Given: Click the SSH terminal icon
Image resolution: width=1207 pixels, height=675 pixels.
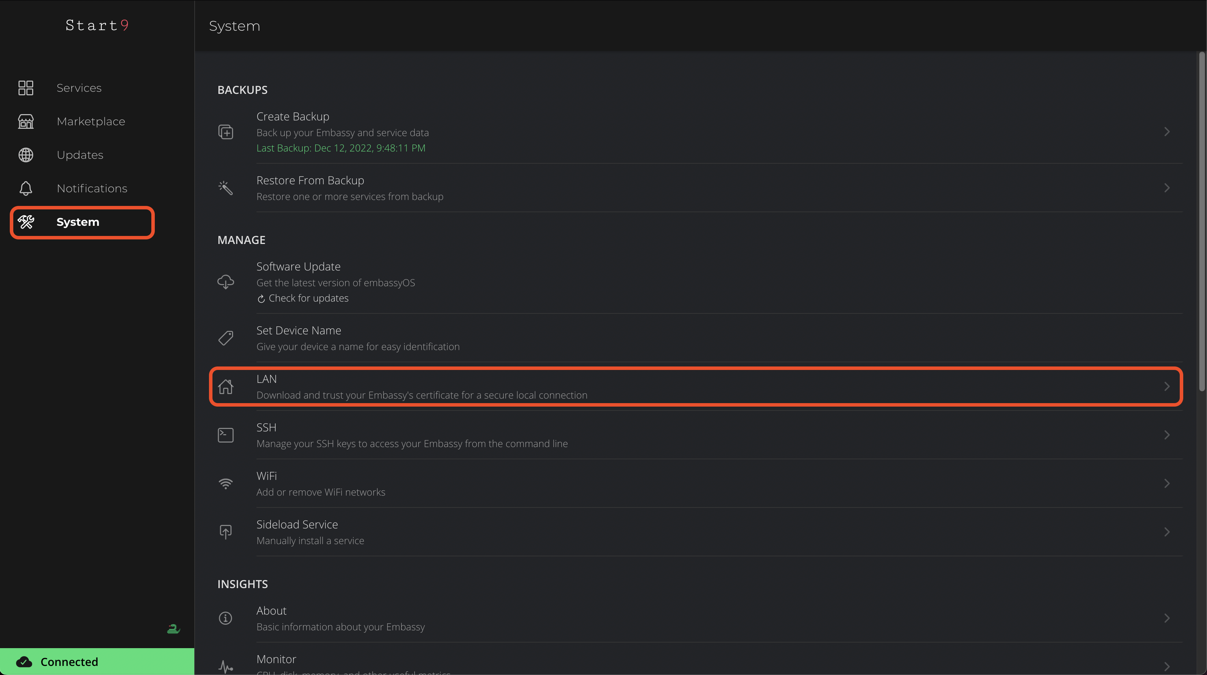Looking at the screenshot, I should [x=225, y=435].
